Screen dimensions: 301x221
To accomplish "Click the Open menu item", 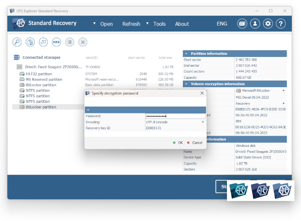I will (x=107, y=24).
